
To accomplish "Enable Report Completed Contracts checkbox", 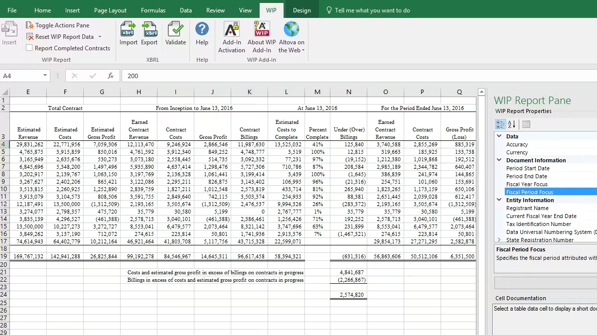I will tap(29, 48).
